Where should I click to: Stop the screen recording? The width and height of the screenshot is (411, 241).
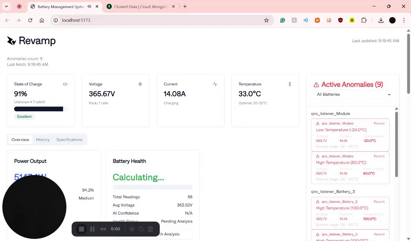pos(81,229)
